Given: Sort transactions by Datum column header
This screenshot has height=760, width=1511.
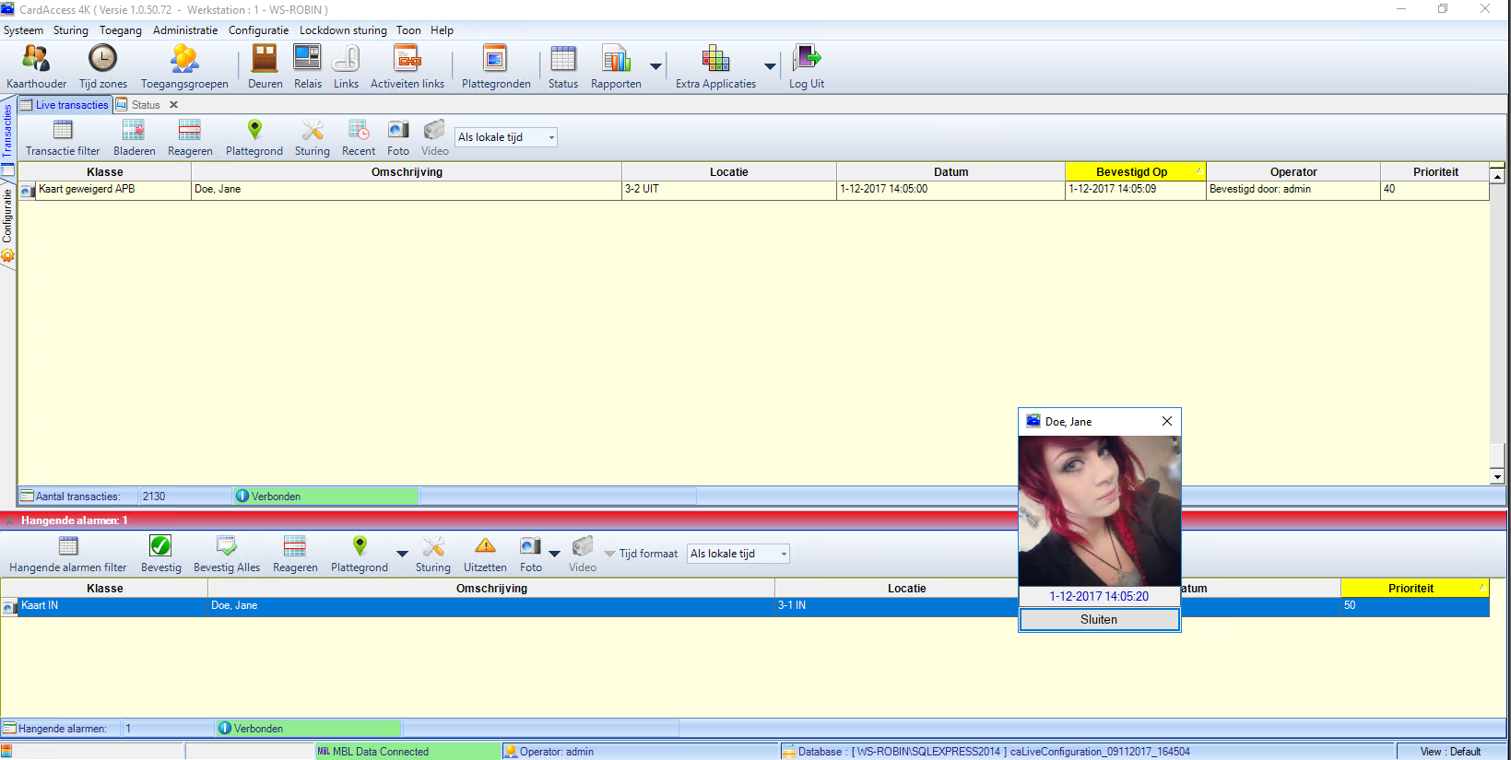Looking at the screenshot, I should pyautogui.click(x=950, y=171).
